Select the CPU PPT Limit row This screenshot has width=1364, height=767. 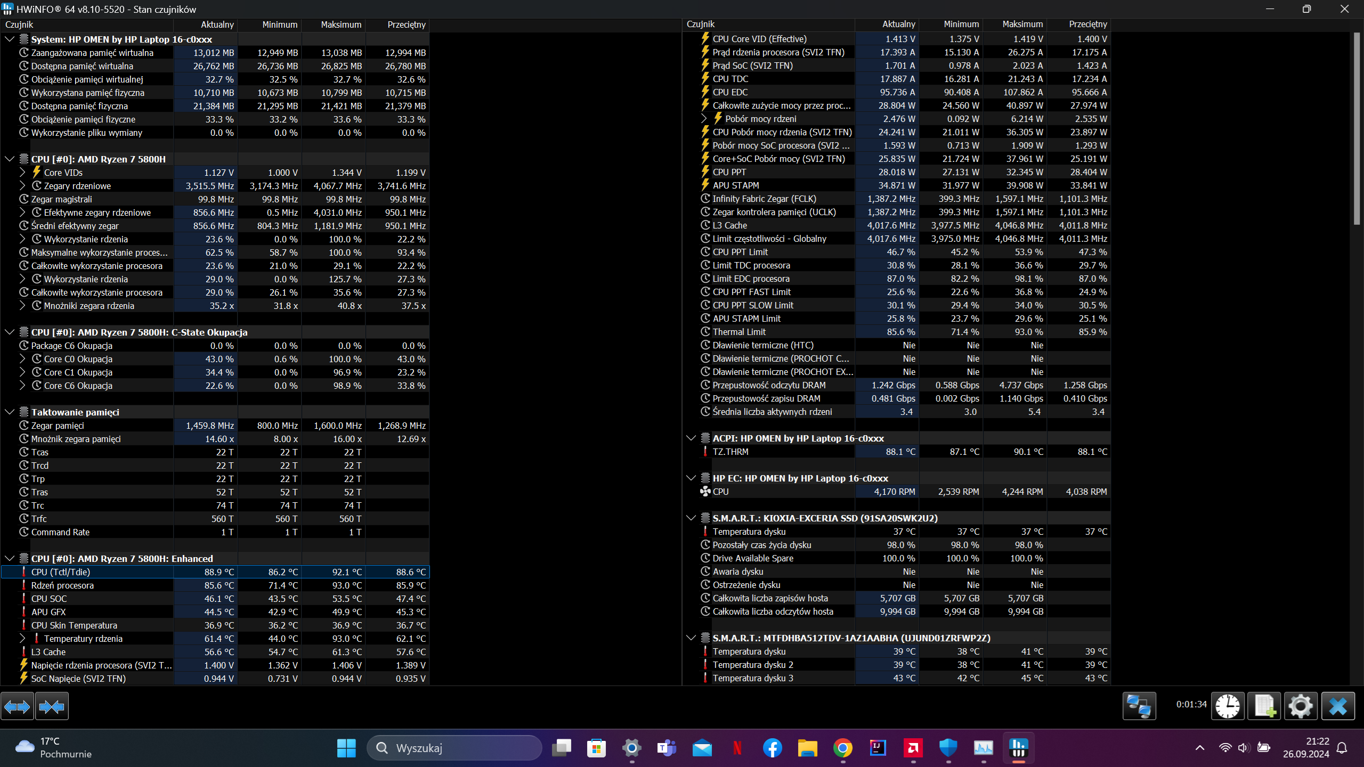[897, 252]
